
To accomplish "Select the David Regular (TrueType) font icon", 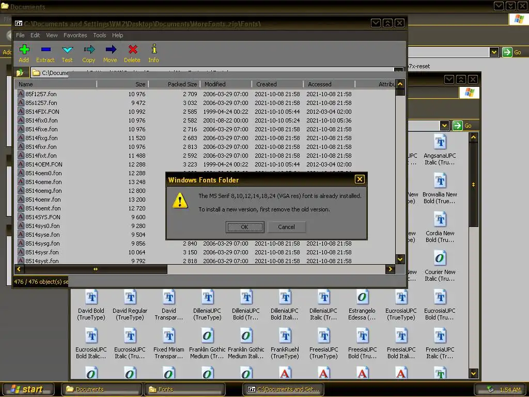I will pyautogui.click(x=130, y=297).
